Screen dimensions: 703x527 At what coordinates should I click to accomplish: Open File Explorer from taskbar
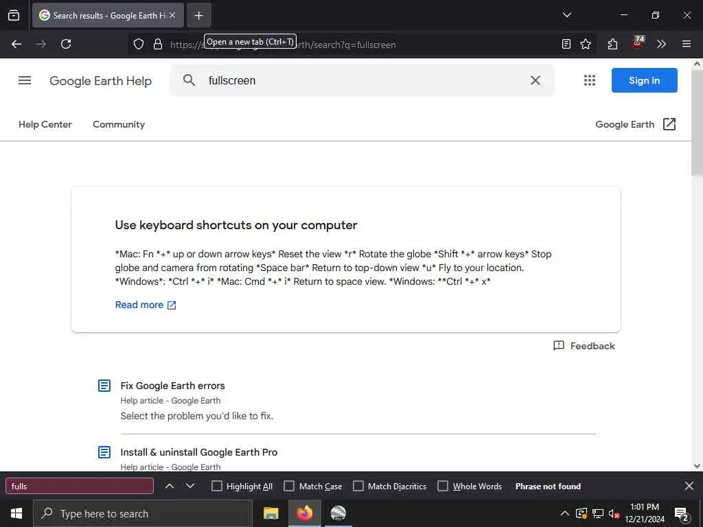point(270,513)
